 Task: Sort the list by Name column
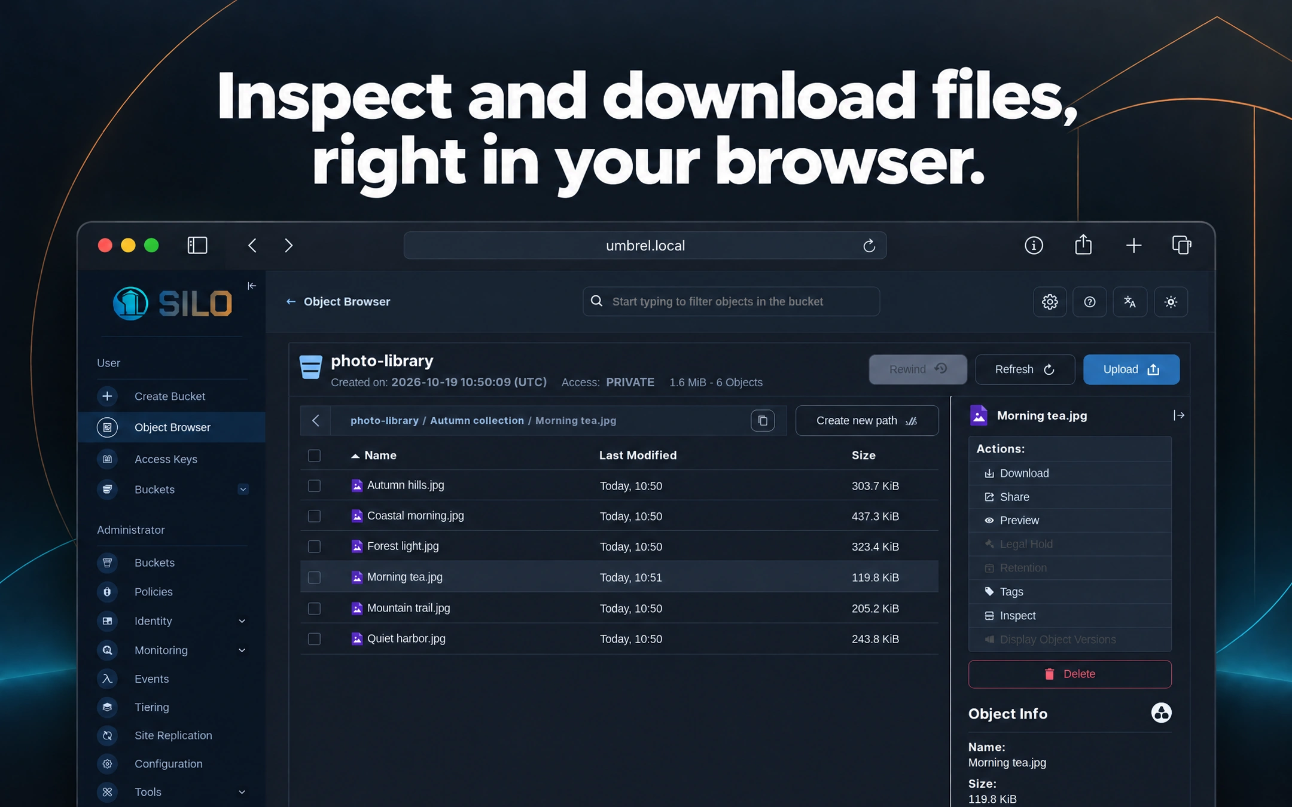pos(374,456)
